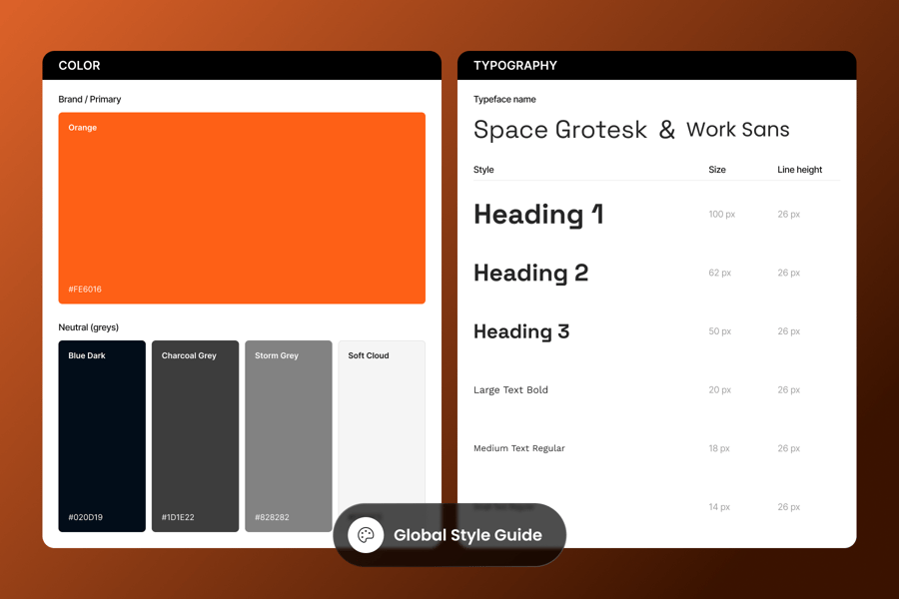The image size is (899, 599).
Task: Click the Size column header
Action: [x=717, y=170]
